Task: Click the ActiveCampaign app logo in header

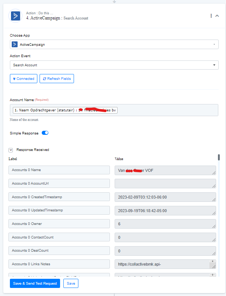Action: point(15,16)
